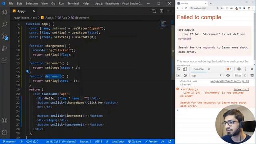Open the Run menu
The image size is (256, 144).
(x=61, y=4)
